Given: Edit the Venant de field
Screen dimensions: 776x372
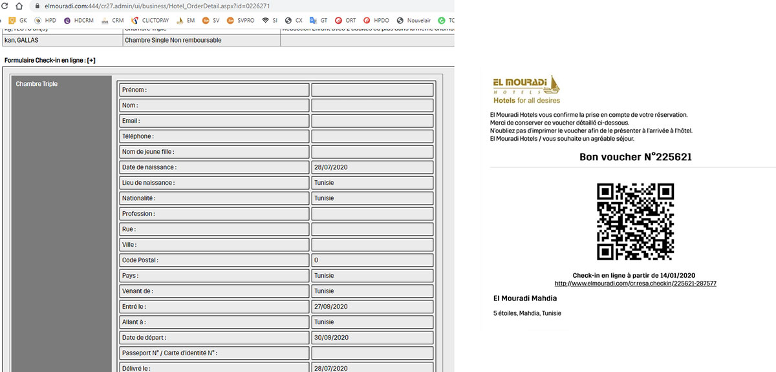Looking at the screenshot, I should pos(372,291).
